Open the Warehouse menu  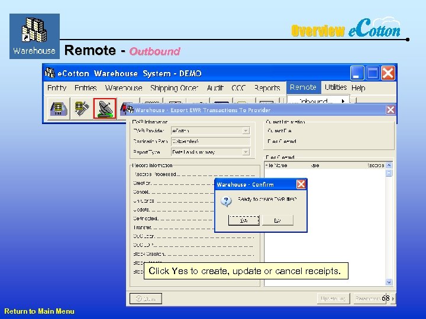124,88
